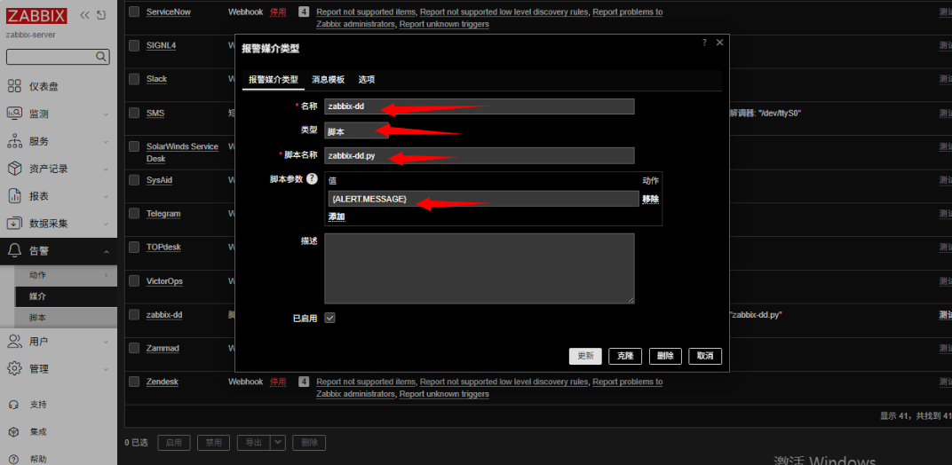This screenshot has height=465, width=952.
Task: Switch to the Options tab
Action: click(367, 80)
